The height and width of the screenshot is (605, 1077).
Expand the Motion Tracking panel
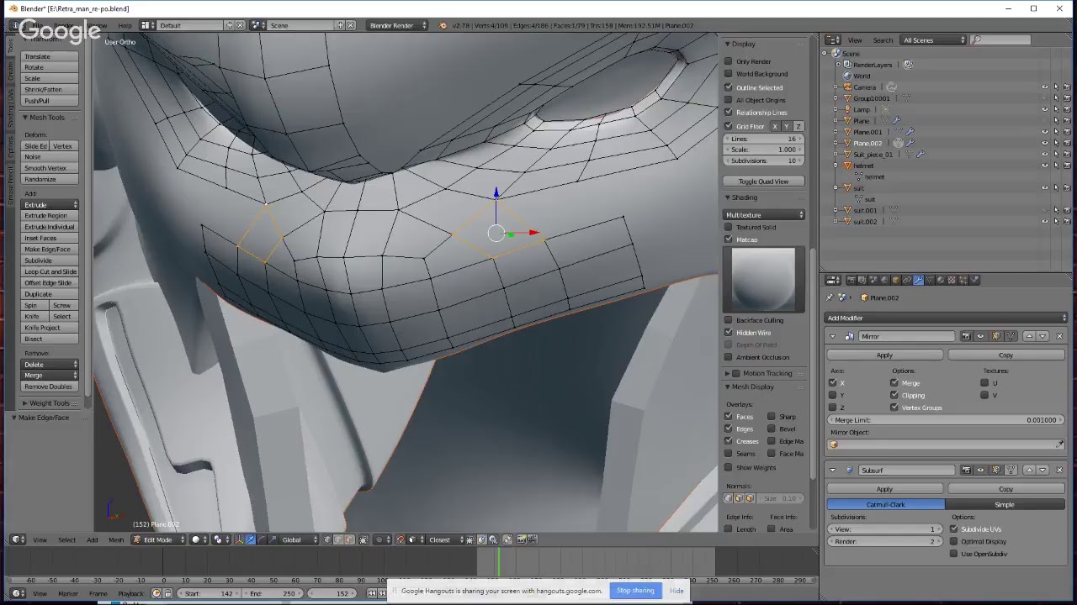coord(727,373)
